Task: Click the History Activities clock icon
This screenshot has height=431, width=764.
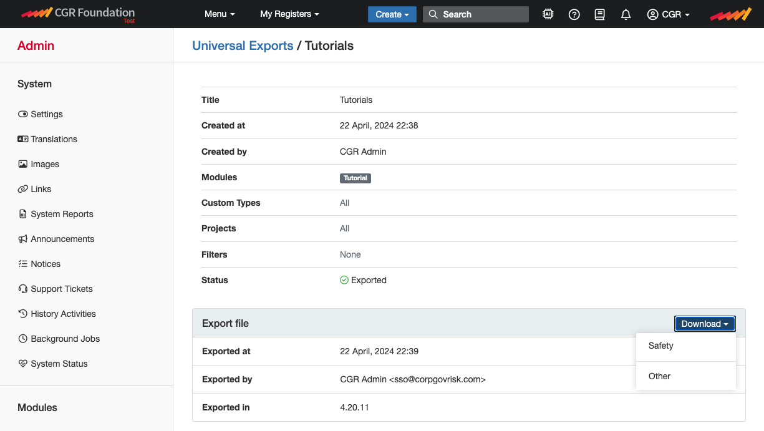Action: [23, 314]
